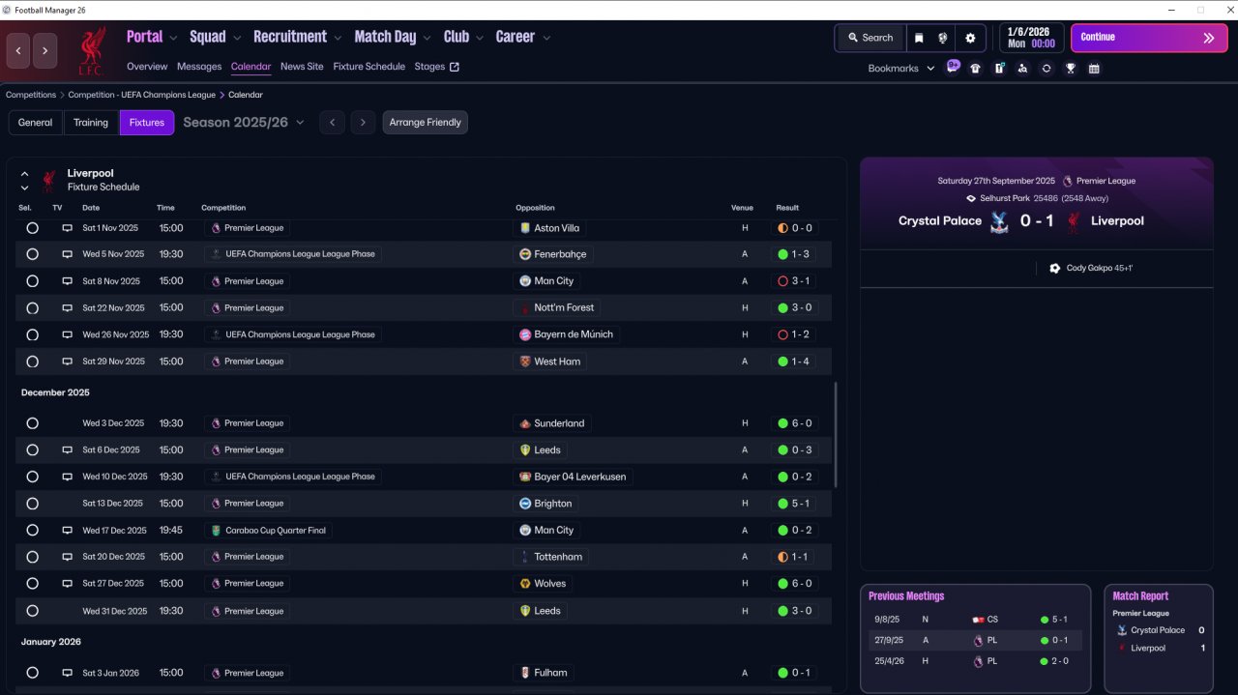This screenshot has height=695, width=1238.
Task: Open the bookmark icon next to Search
Action: click(919, 38)
